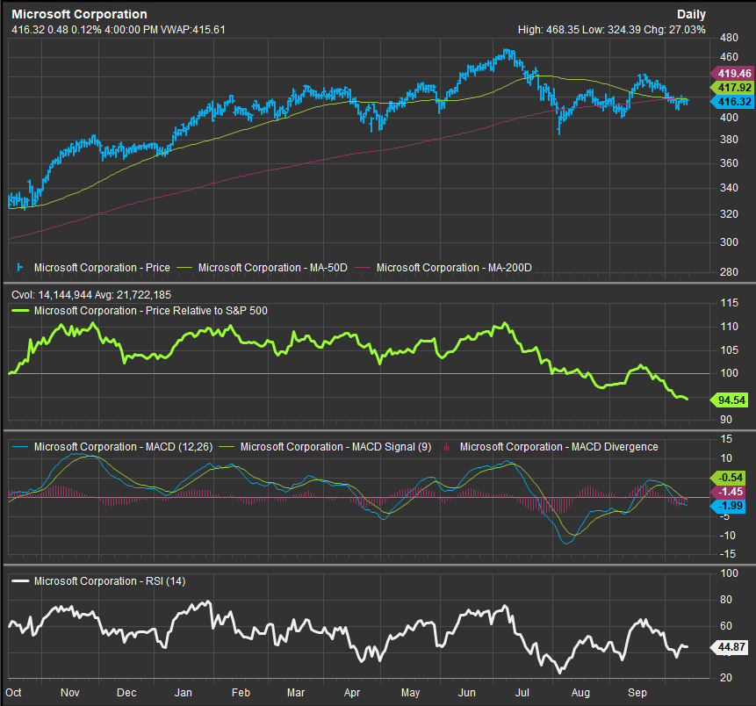Click the 480 price axis label
This screenshot has width=756, height=706.
(729, 38)
